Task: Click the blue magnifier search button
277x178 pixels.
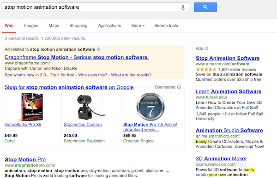Action: tap(205, 7)
